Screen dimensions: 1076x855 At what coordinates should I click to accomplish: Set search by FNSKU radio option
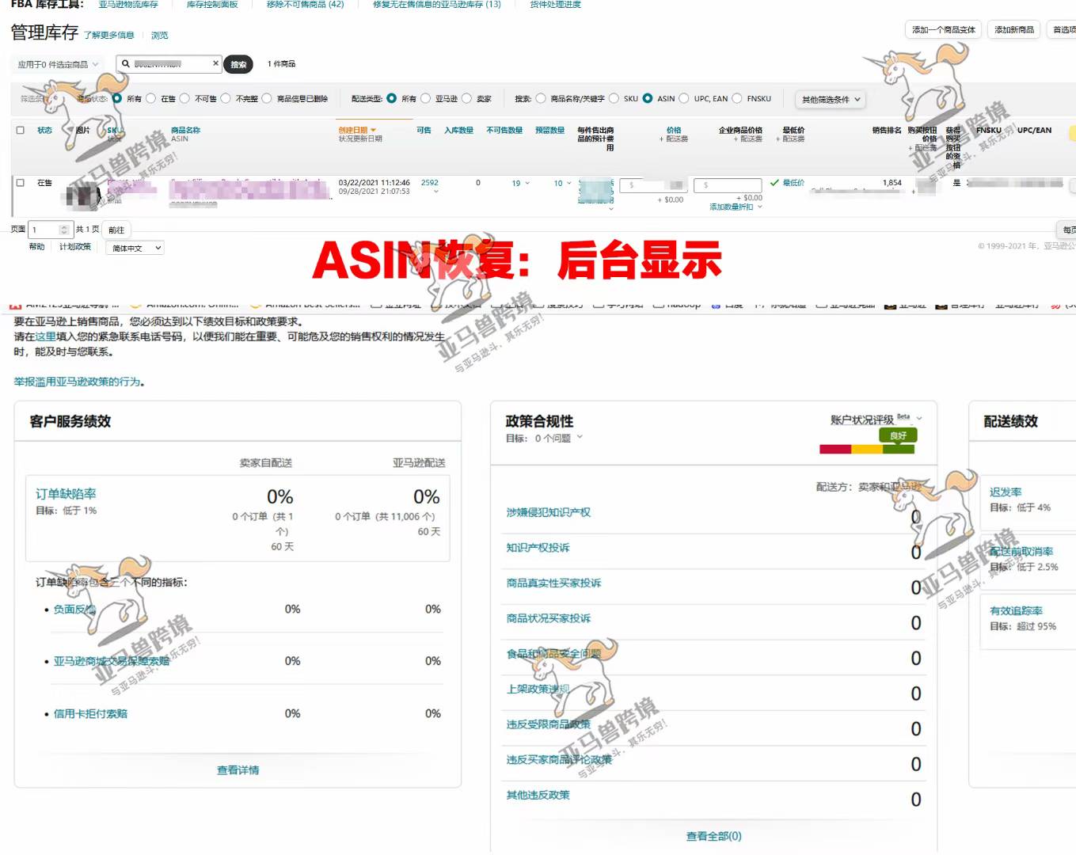pos(737,99)
